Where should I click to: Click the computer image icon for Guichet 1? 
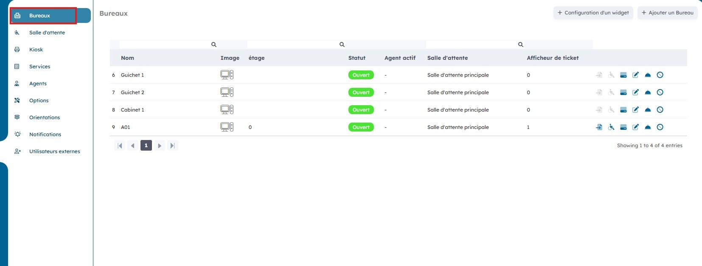(227, 75)
